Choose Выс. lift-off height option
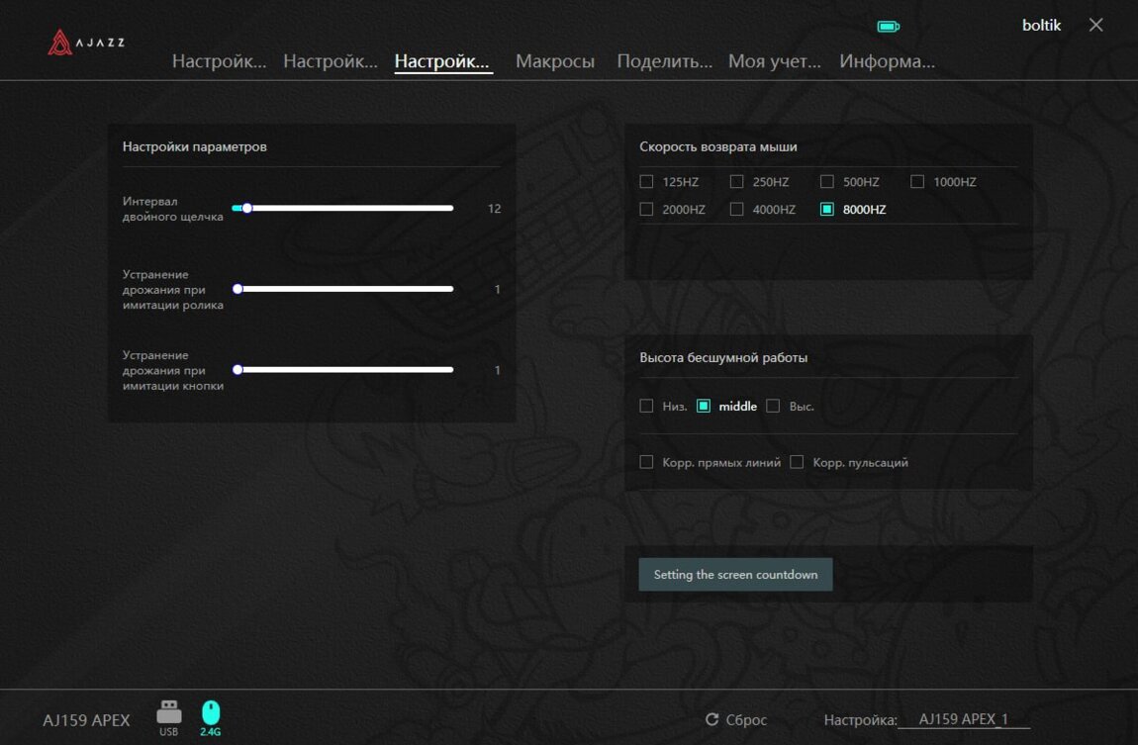 (773, 406)
